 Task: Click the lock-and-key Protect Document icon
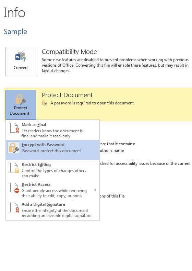click(21, 99)
